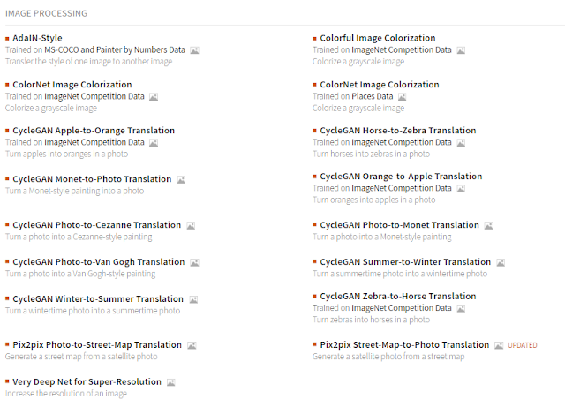
Task: Open CycleGAN Apple-to-Orange Translation
Action: pyautogui.click(x=94, y=131)
